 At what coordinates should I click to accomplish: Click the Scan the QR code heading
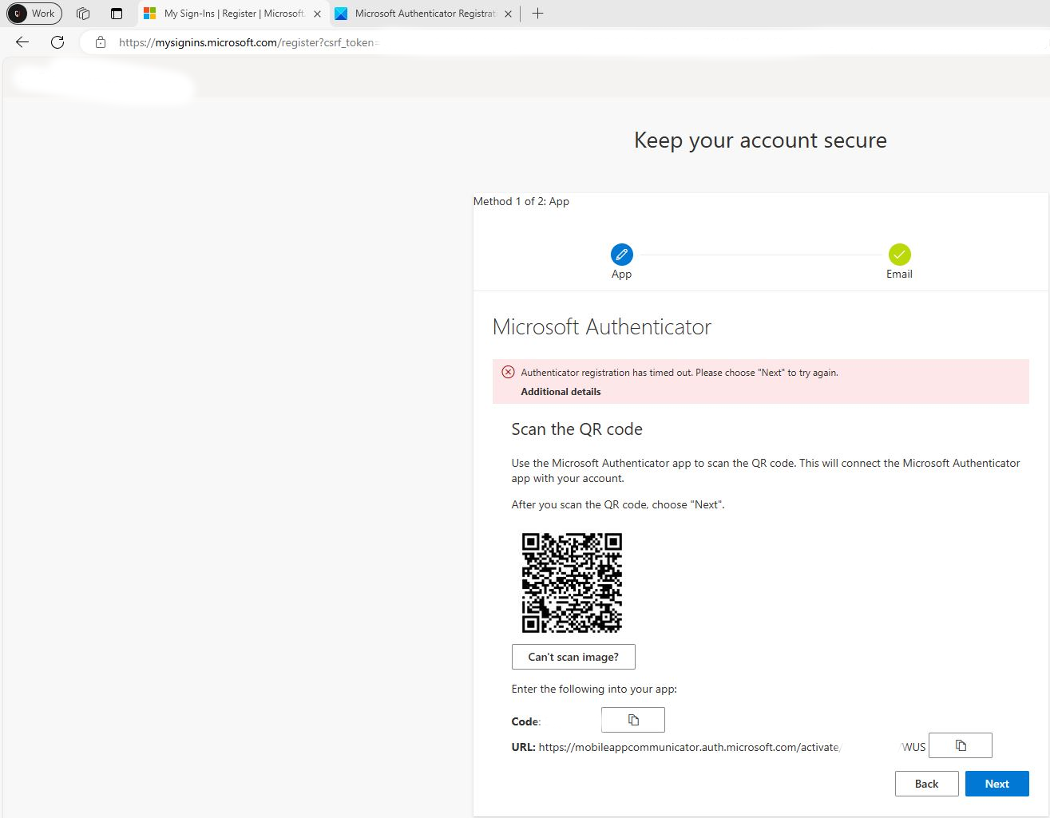[577, 429]
